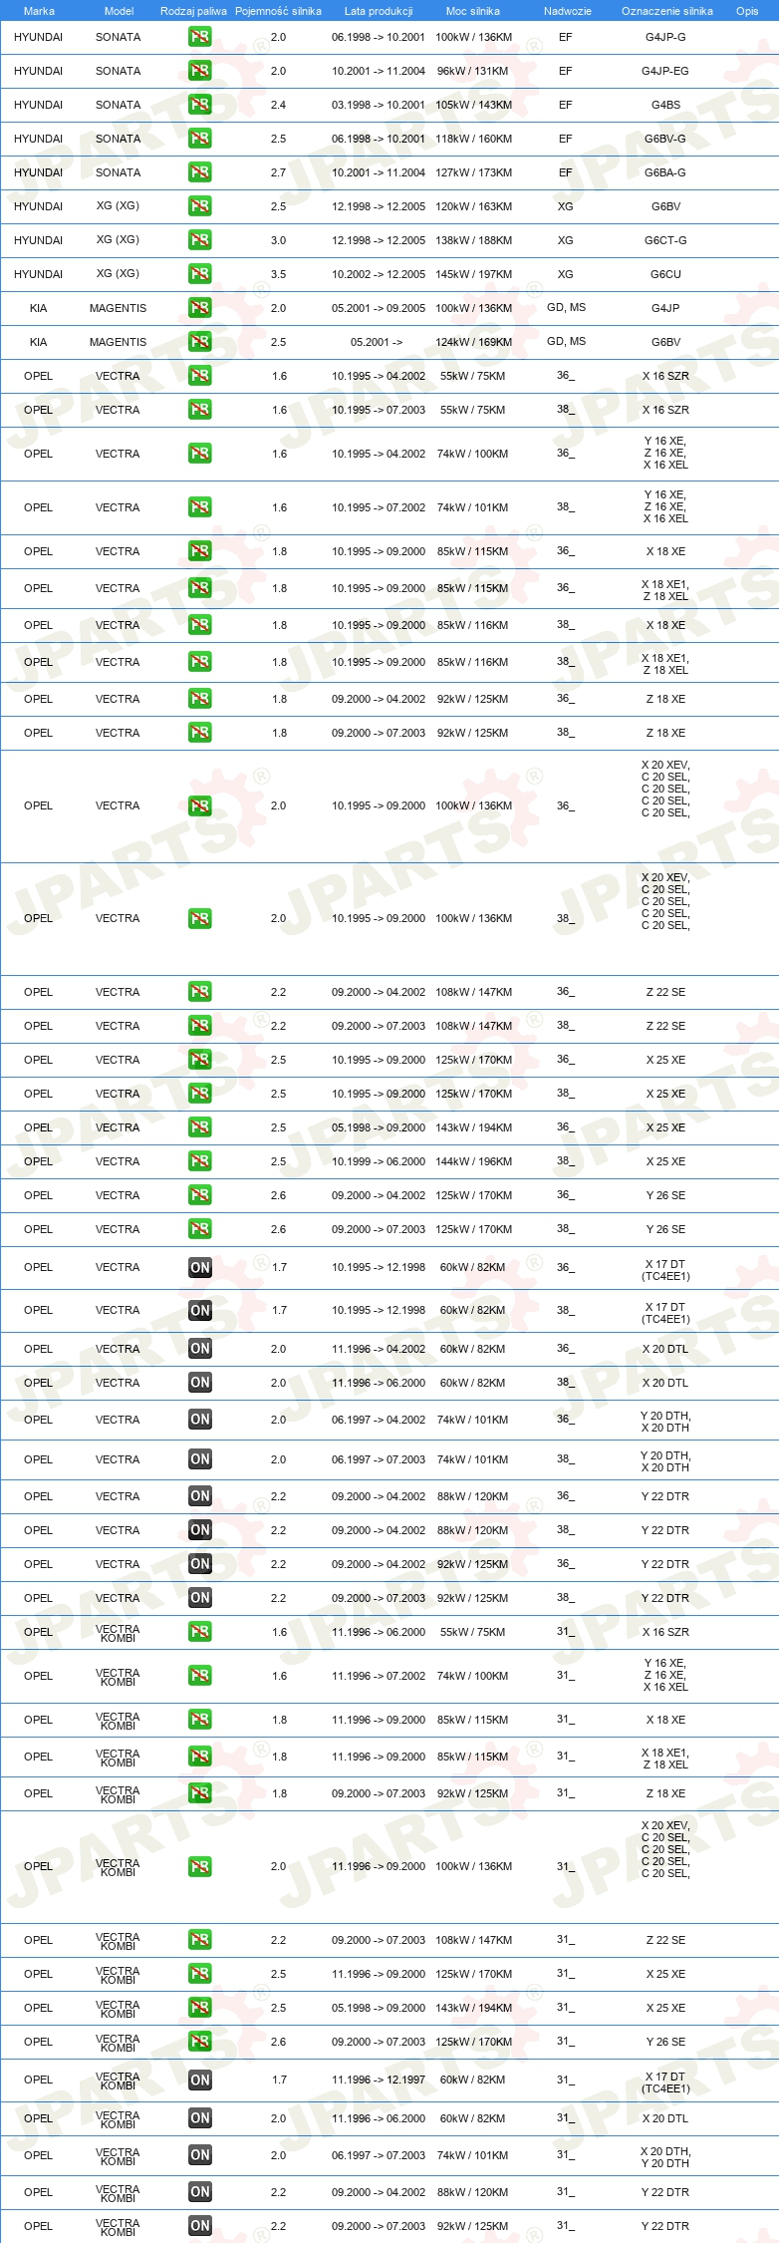Select the engine code G6BA-G cell

point(665,172)
